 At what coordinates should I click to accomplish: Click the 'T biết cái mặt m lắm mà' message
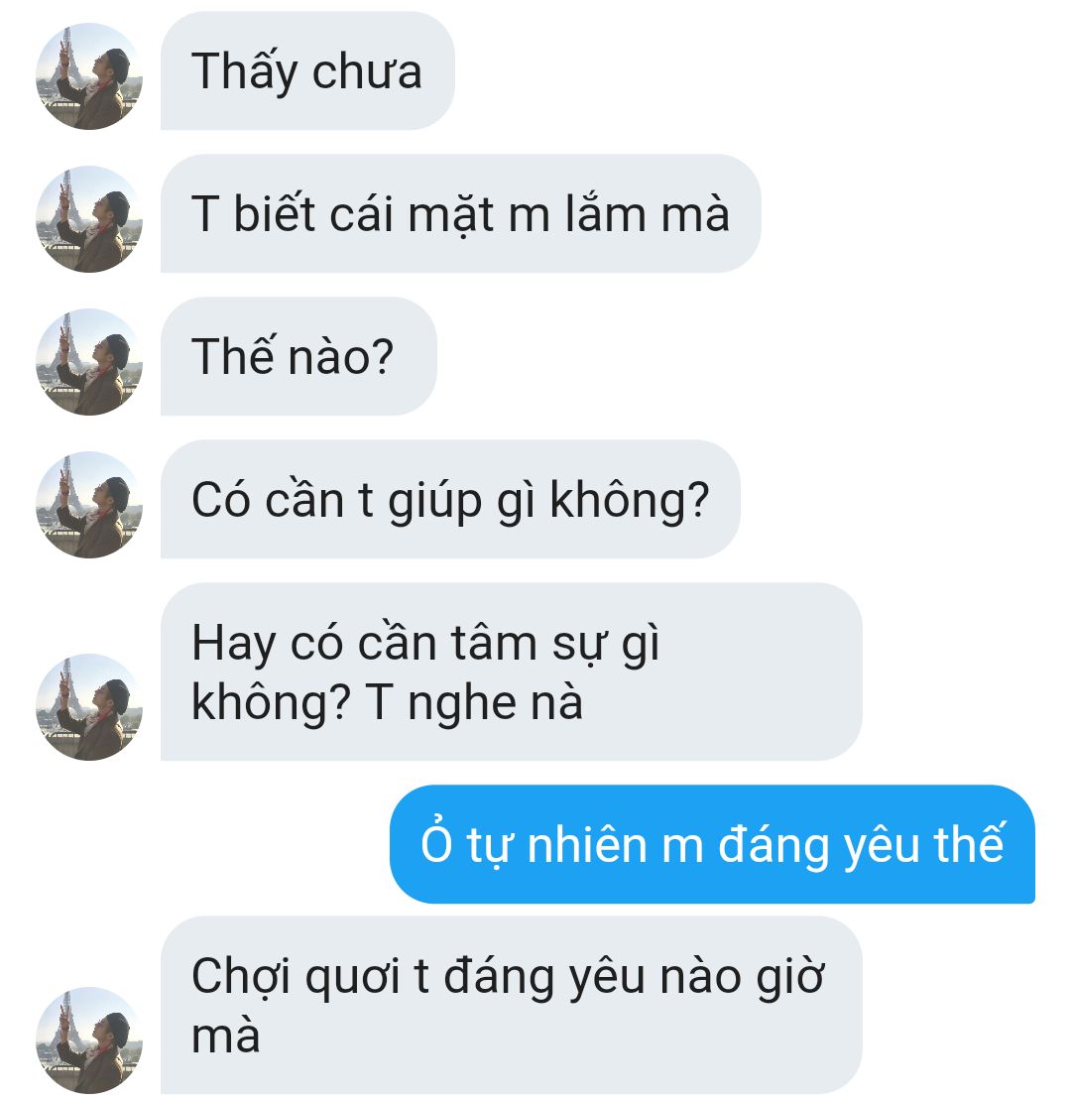pyautogui.click(x=461, y=213)
